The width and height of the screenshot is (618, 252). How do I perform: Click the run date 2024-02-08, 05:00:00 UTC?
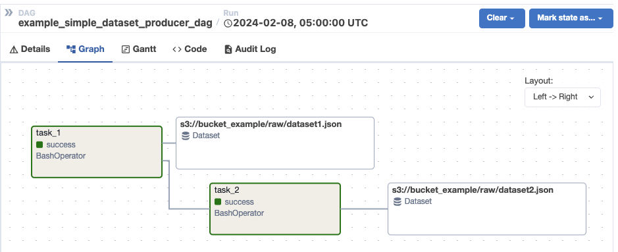300,23
